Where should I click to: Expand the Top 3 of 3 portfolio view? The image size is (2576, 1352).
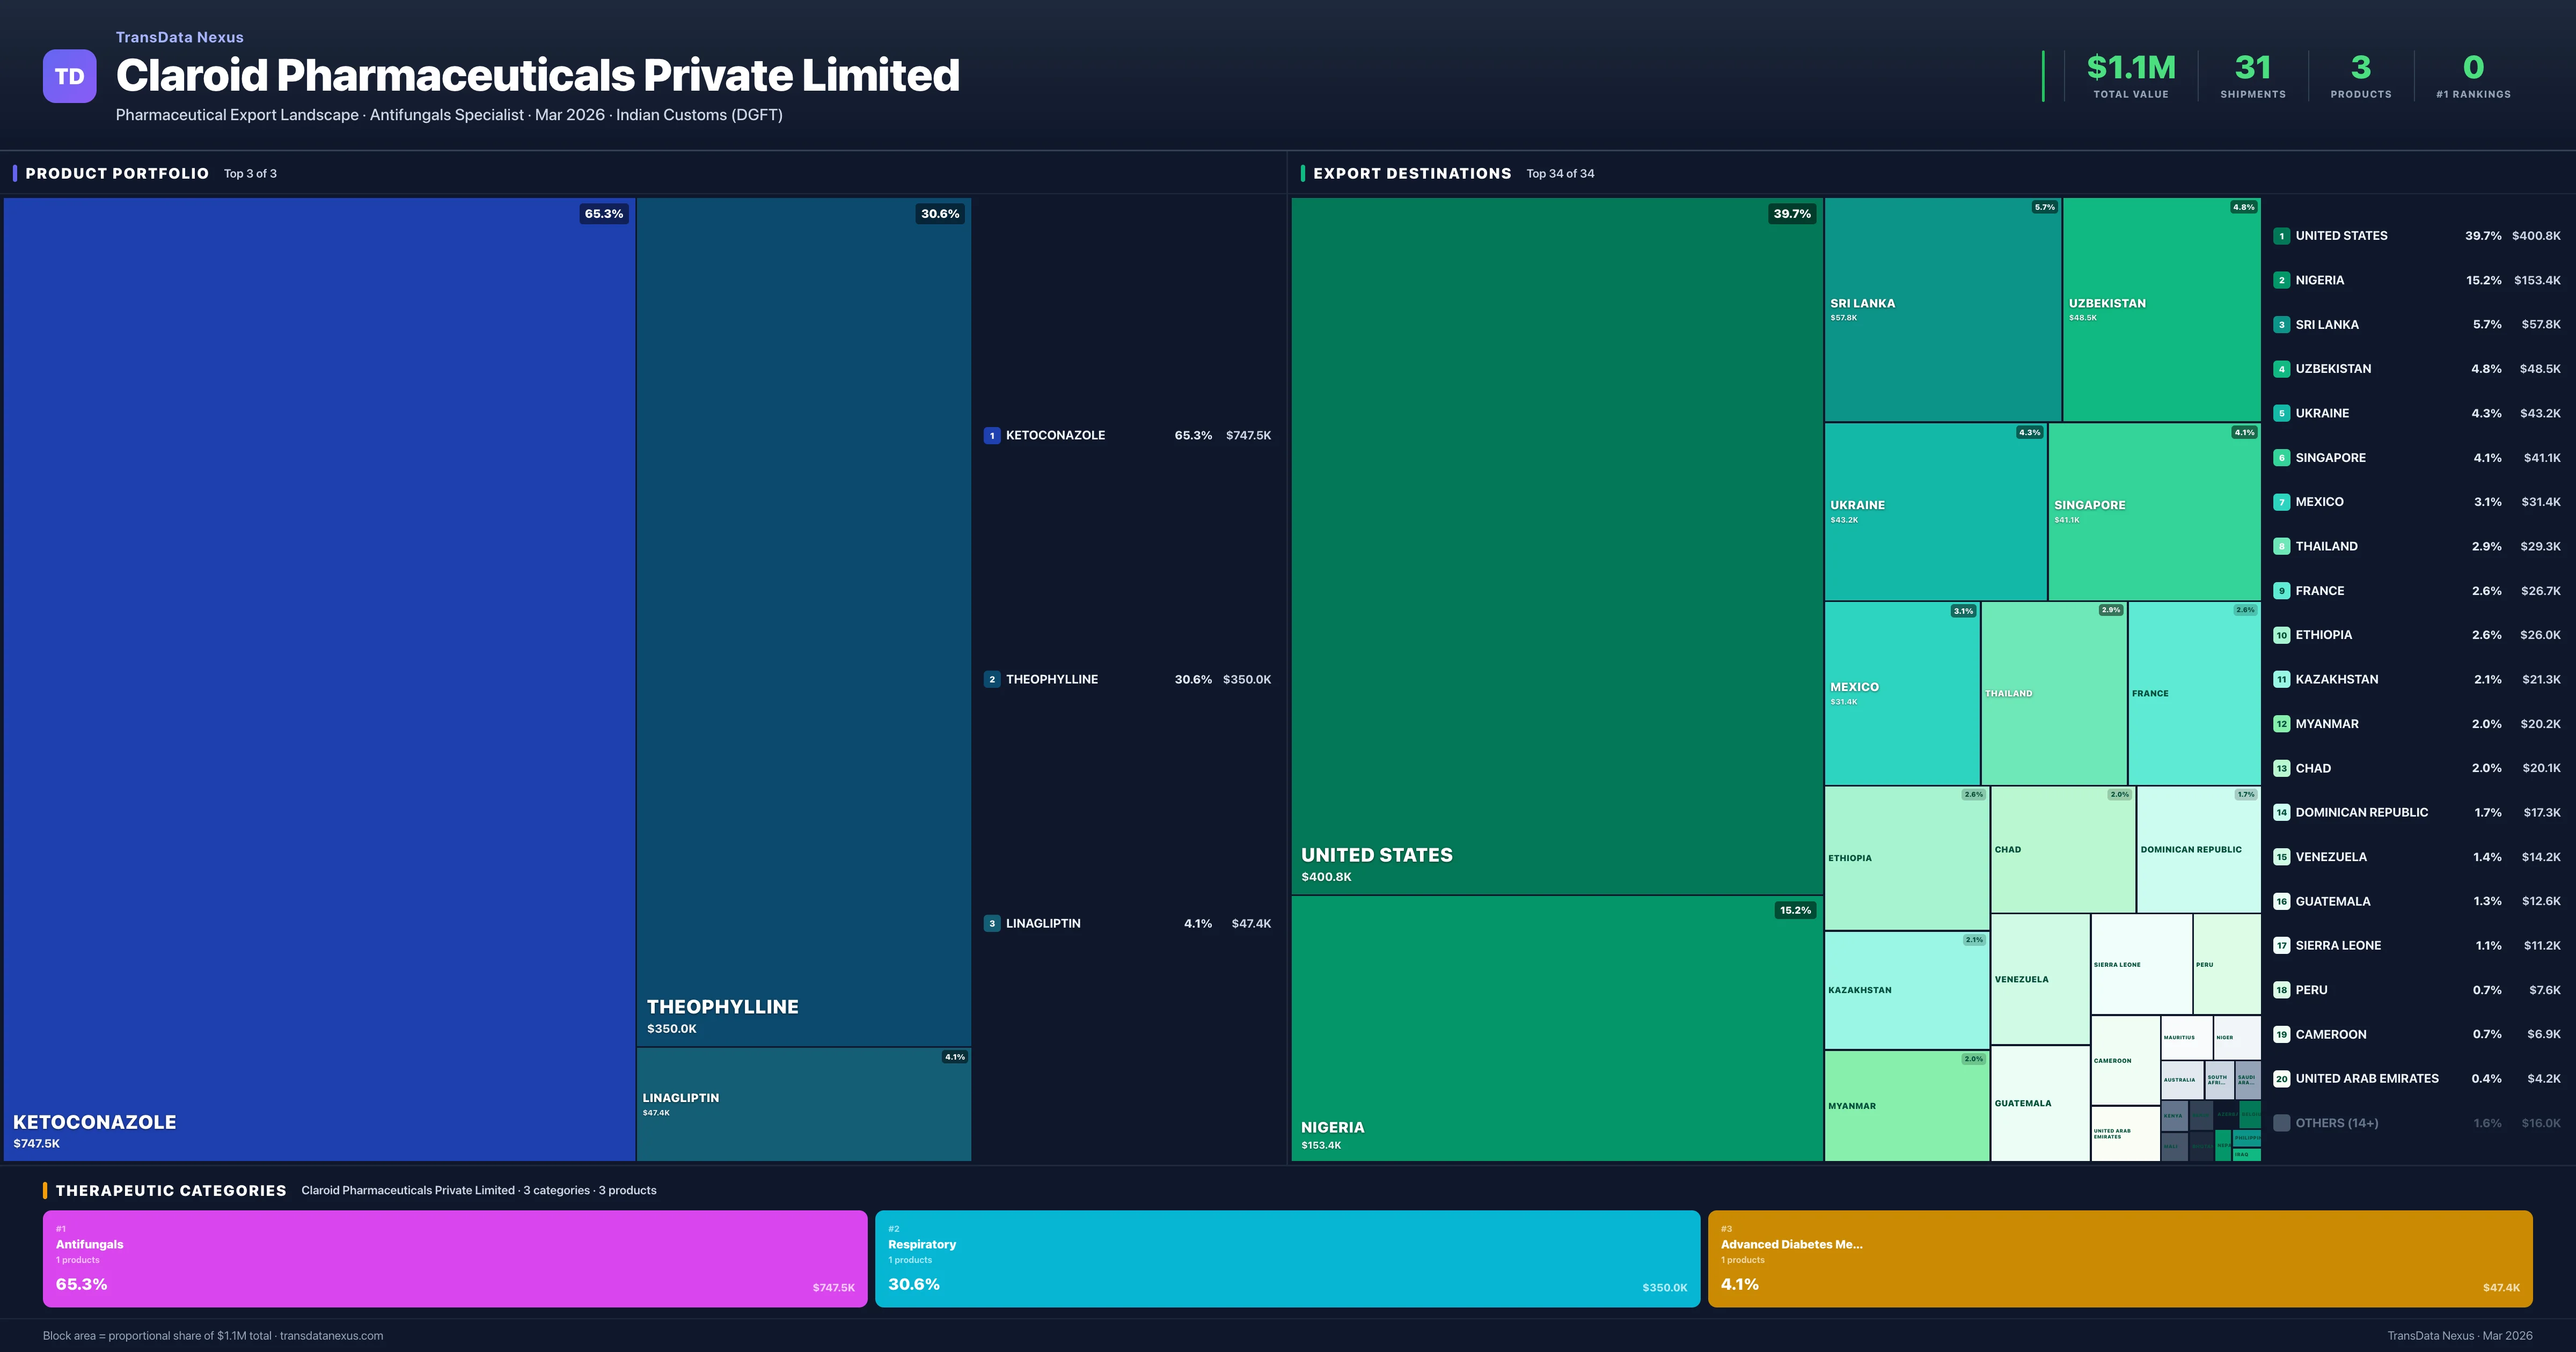(253, 173)
